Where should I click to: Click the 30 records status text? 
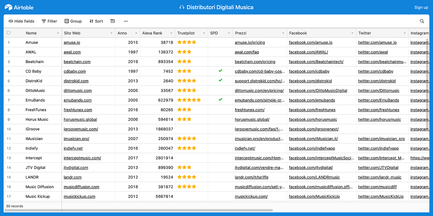coord(15,206)
